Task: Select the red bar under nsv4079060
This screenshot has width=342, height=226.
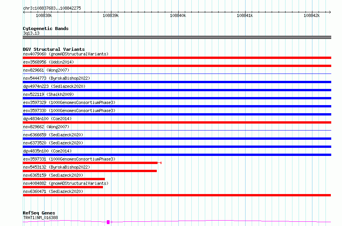Action: pyautogui.click(x=177, y=58)
